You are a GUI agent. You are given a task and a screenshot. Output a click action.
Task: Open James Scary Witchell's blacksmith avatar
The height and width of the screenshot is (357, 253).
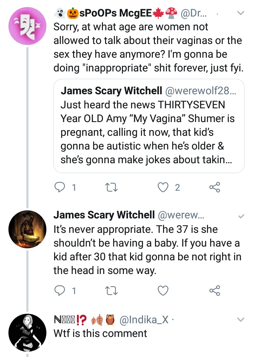pos(27,229)
